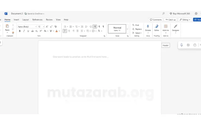The image size is (201, 125).
Task: Open dictation settings gear in floating toolbar
Action: tap(188, 45)
